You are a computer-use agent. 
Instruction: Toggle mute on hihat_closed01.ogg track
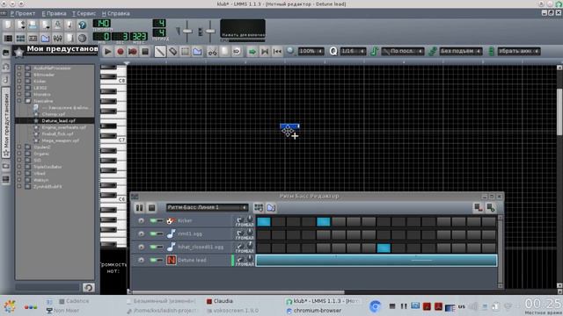click(x=153, y=247)
